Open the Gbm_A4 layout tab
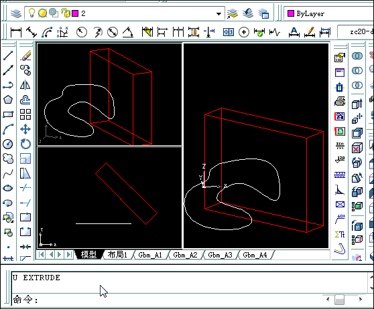 click(x=255, y=255)
